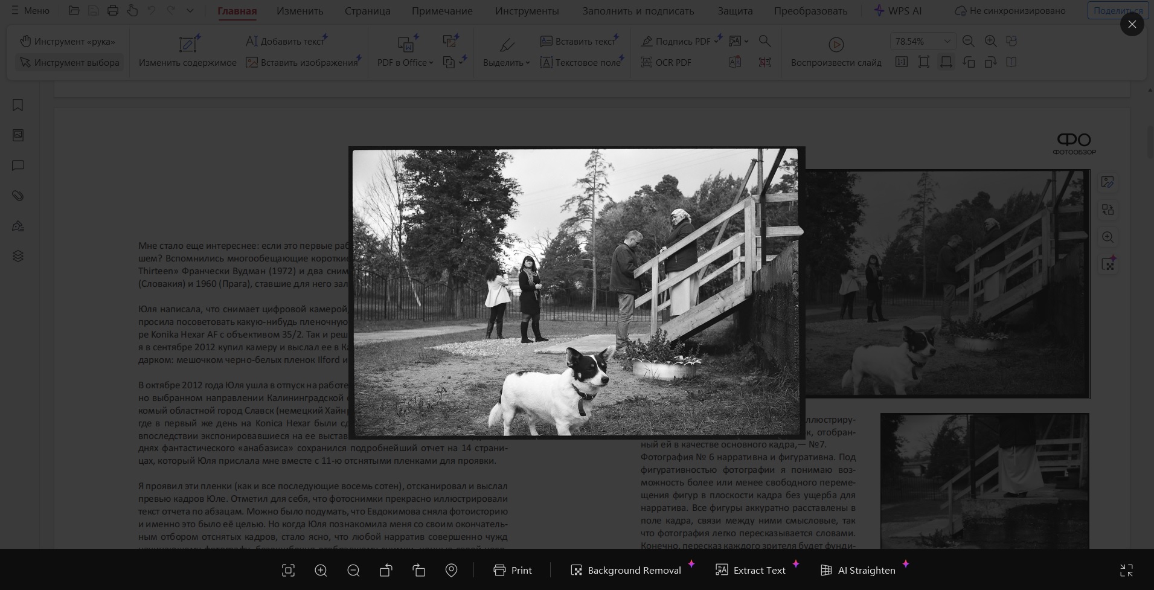Close the image preview overlay
The width and height of the screenshot is (1154, 590).
click(x=1132, y=24)
